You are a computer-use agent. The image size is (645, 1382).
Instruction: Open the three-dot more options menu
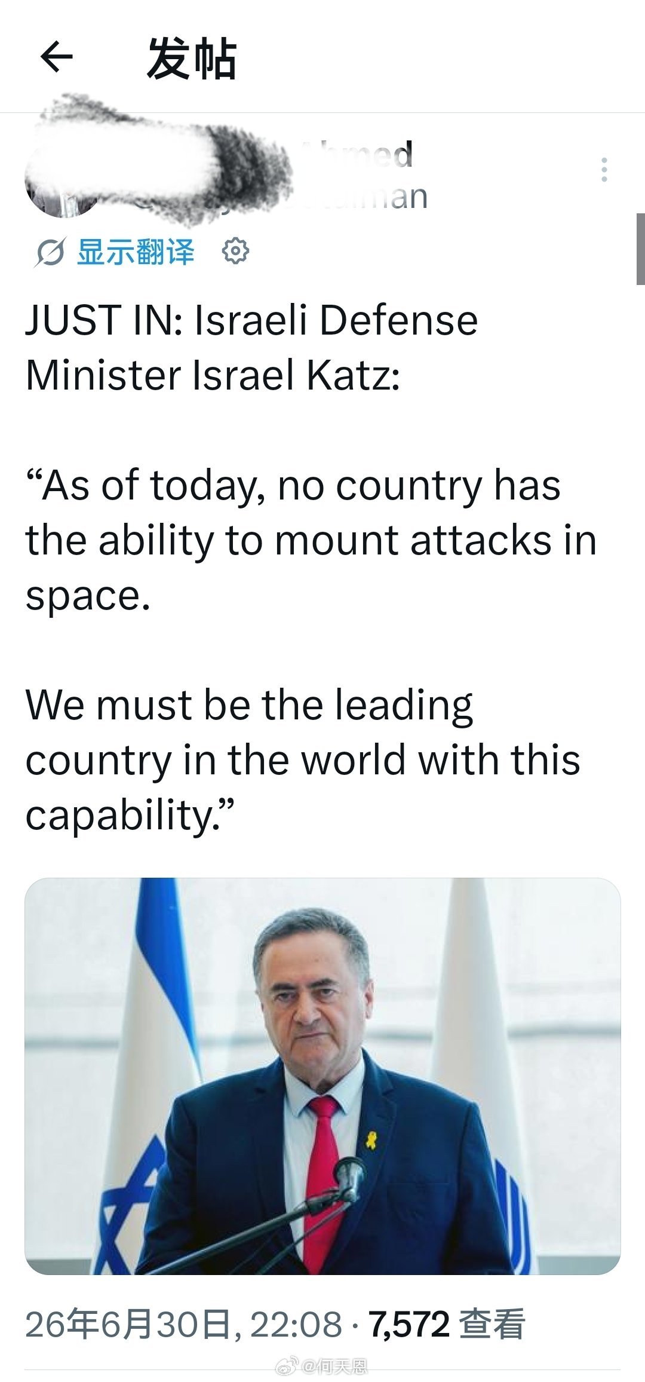coord(604,170)
